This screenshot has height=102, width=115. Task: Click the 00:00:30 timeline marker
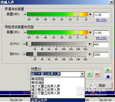(x=16, y=100)
